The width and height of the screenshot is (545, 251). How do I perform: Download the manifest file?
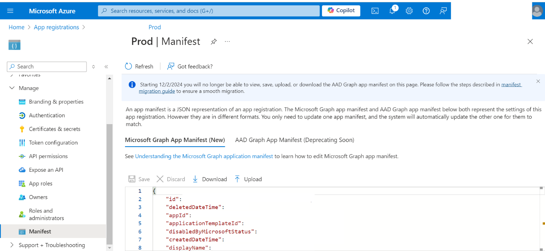click(x=210, y=179)
